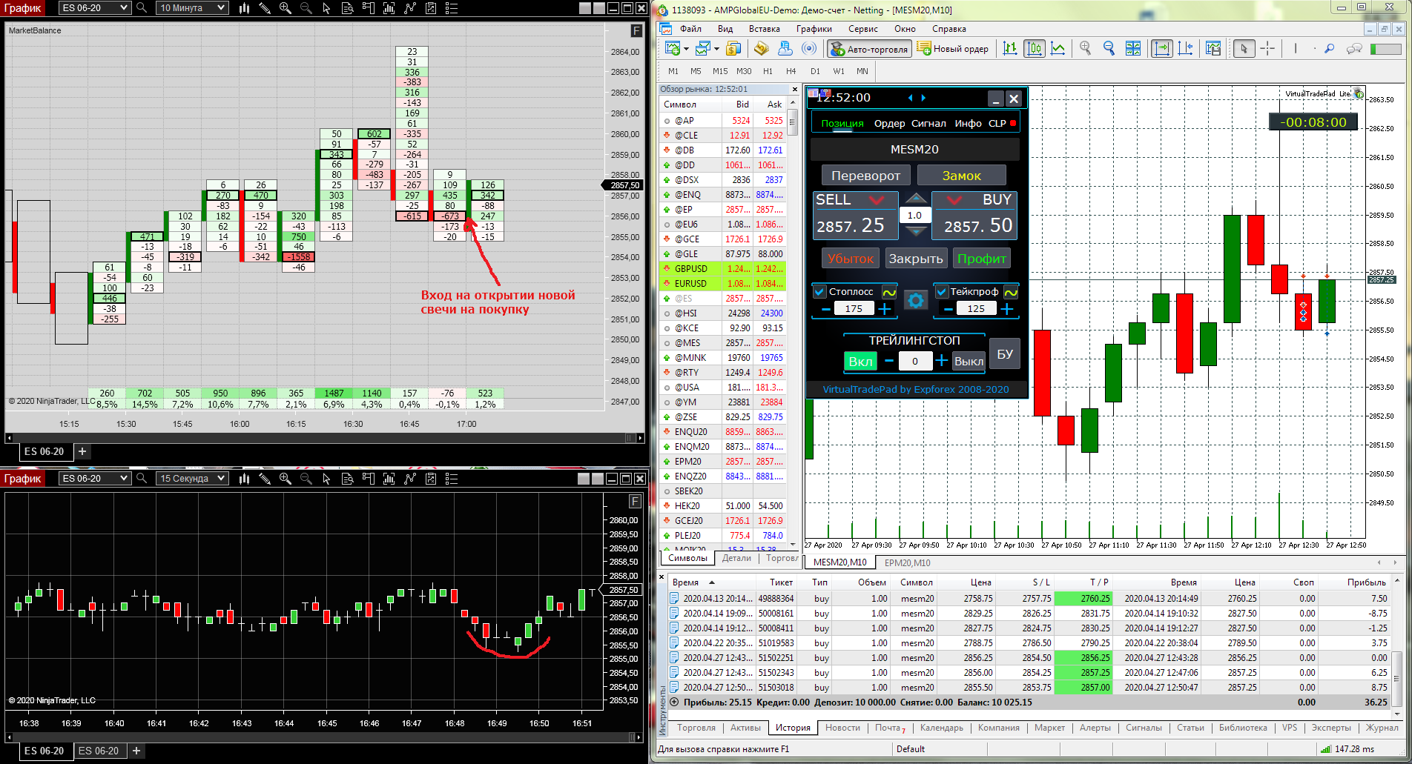Toggle the Тейкпроф checkbox
The height and width of the screenshot is (764, 1412).
coord(942,292)
